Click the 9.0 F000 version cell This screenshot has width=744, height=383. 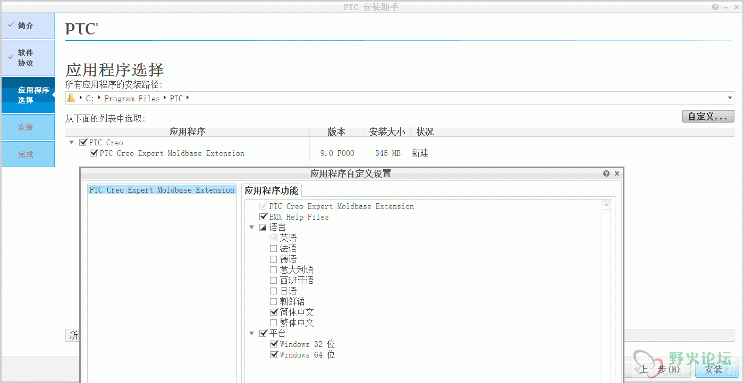click(x=337, y=153)
